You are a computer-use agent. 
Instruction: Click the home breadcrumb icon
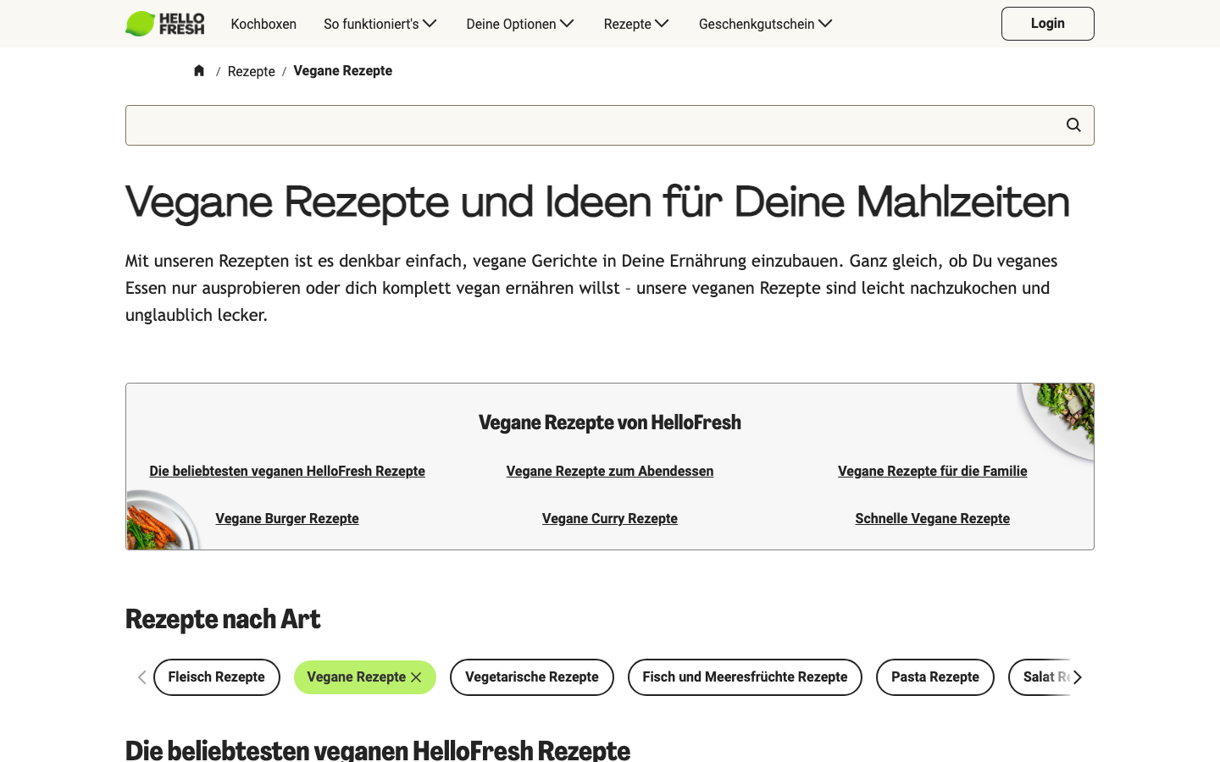point(199,70)
